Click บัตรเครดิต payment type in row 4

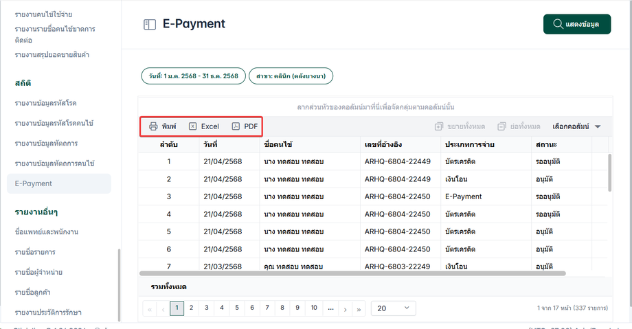click(x=460, y=214)
